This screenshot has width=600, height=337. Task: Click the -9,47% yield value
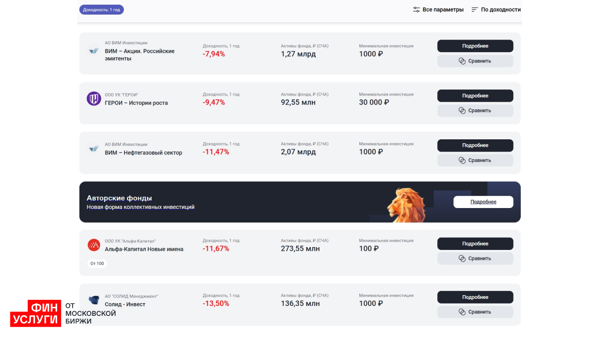click(214, 103)
